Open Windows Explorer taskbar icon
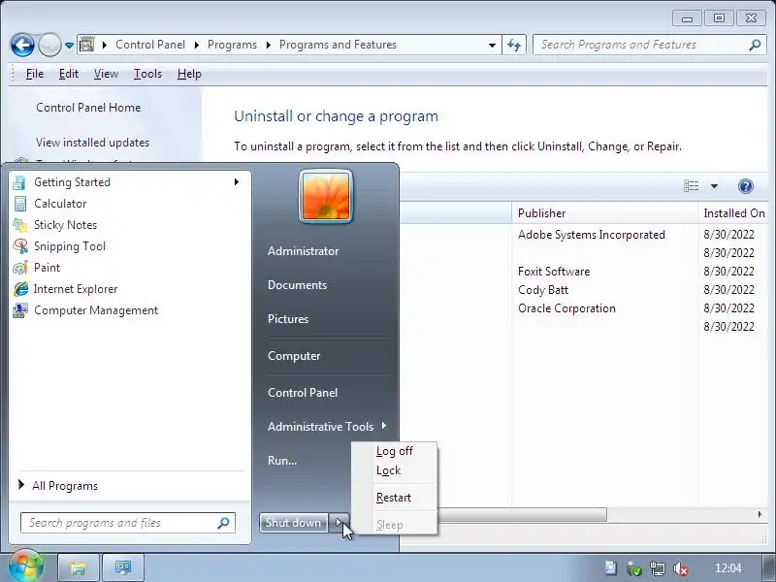 click(79, 567)
